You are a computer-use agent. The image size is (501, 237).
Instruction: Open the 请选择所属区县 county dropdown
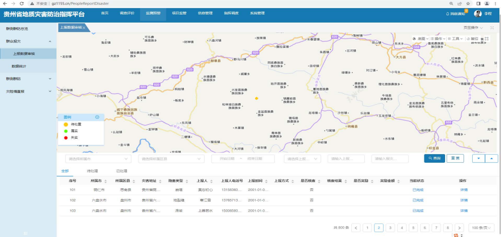click(x=172, y=159)
